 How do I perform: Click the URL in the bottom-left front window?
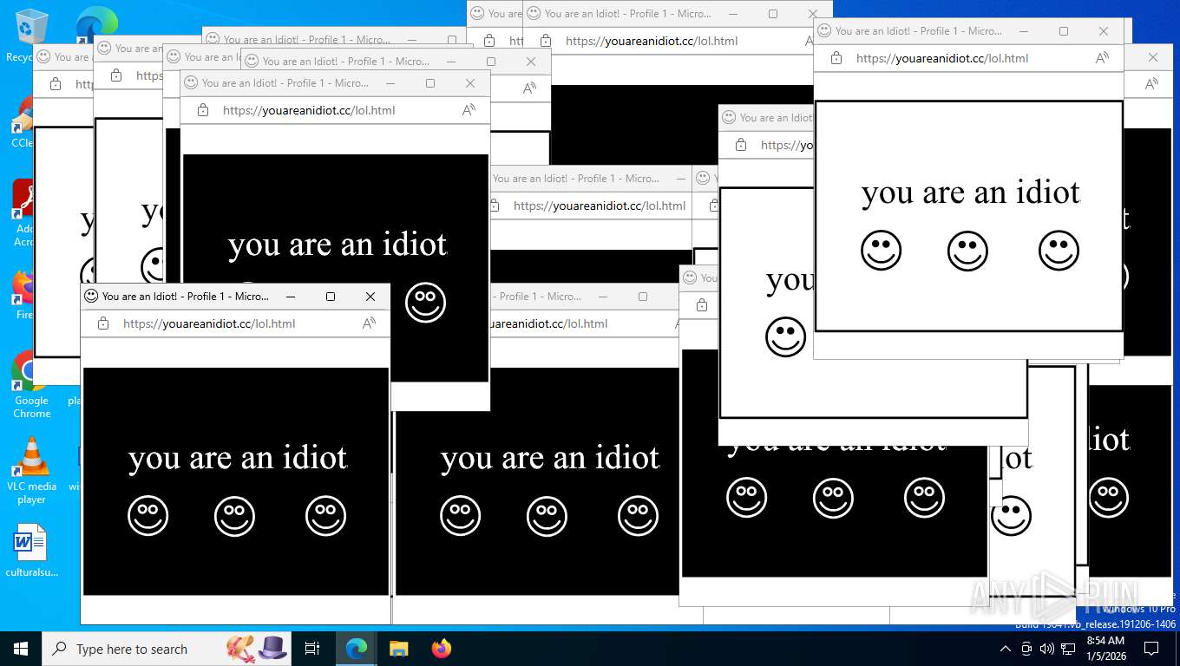(209, 323)
